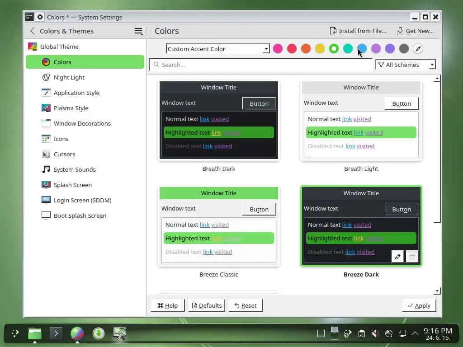Click the Reset button
The image size is (463, 347).
tap(246, 305)
